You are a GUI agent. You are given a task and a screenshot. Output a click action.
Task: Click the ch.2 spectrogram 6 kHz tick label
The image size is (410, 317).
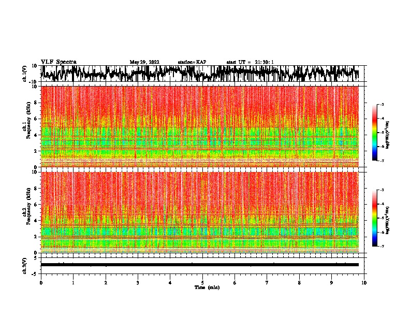click(36, 205)
